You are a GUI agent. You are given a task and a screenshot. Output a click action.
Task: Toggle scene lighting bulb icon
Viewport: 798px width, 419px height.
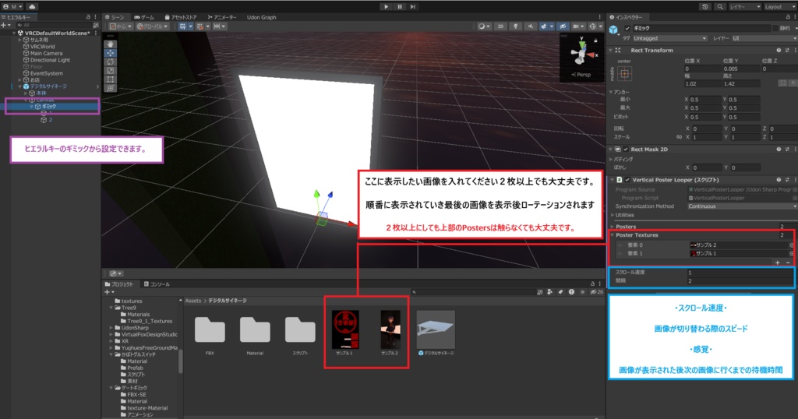516,26
